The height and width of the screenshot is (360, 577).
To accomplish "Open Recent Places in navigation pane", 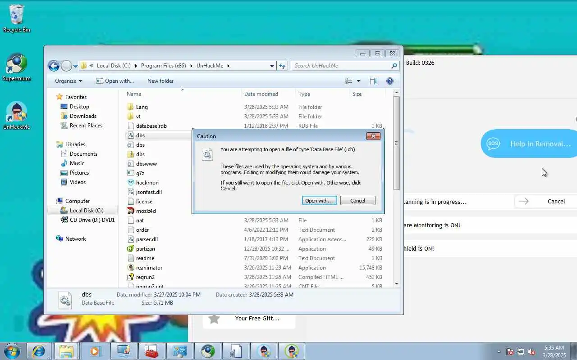I will pyautogui.click(x=86, y=126).
